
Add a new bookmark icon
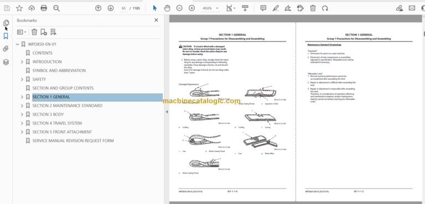coord(44,32)
